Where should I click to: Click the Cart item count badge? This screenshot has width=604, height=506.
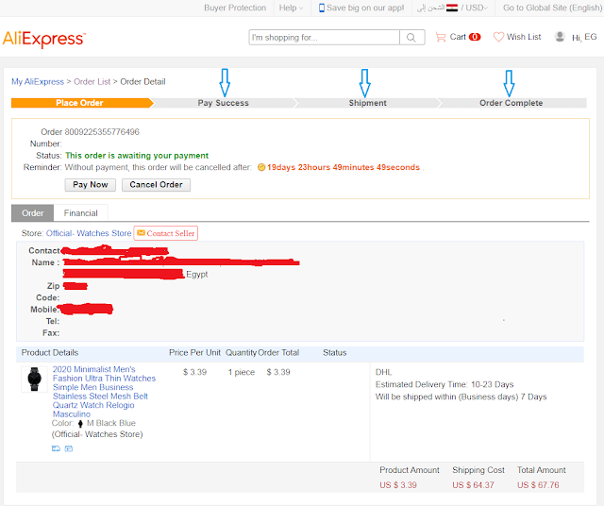tap(475, 37)
